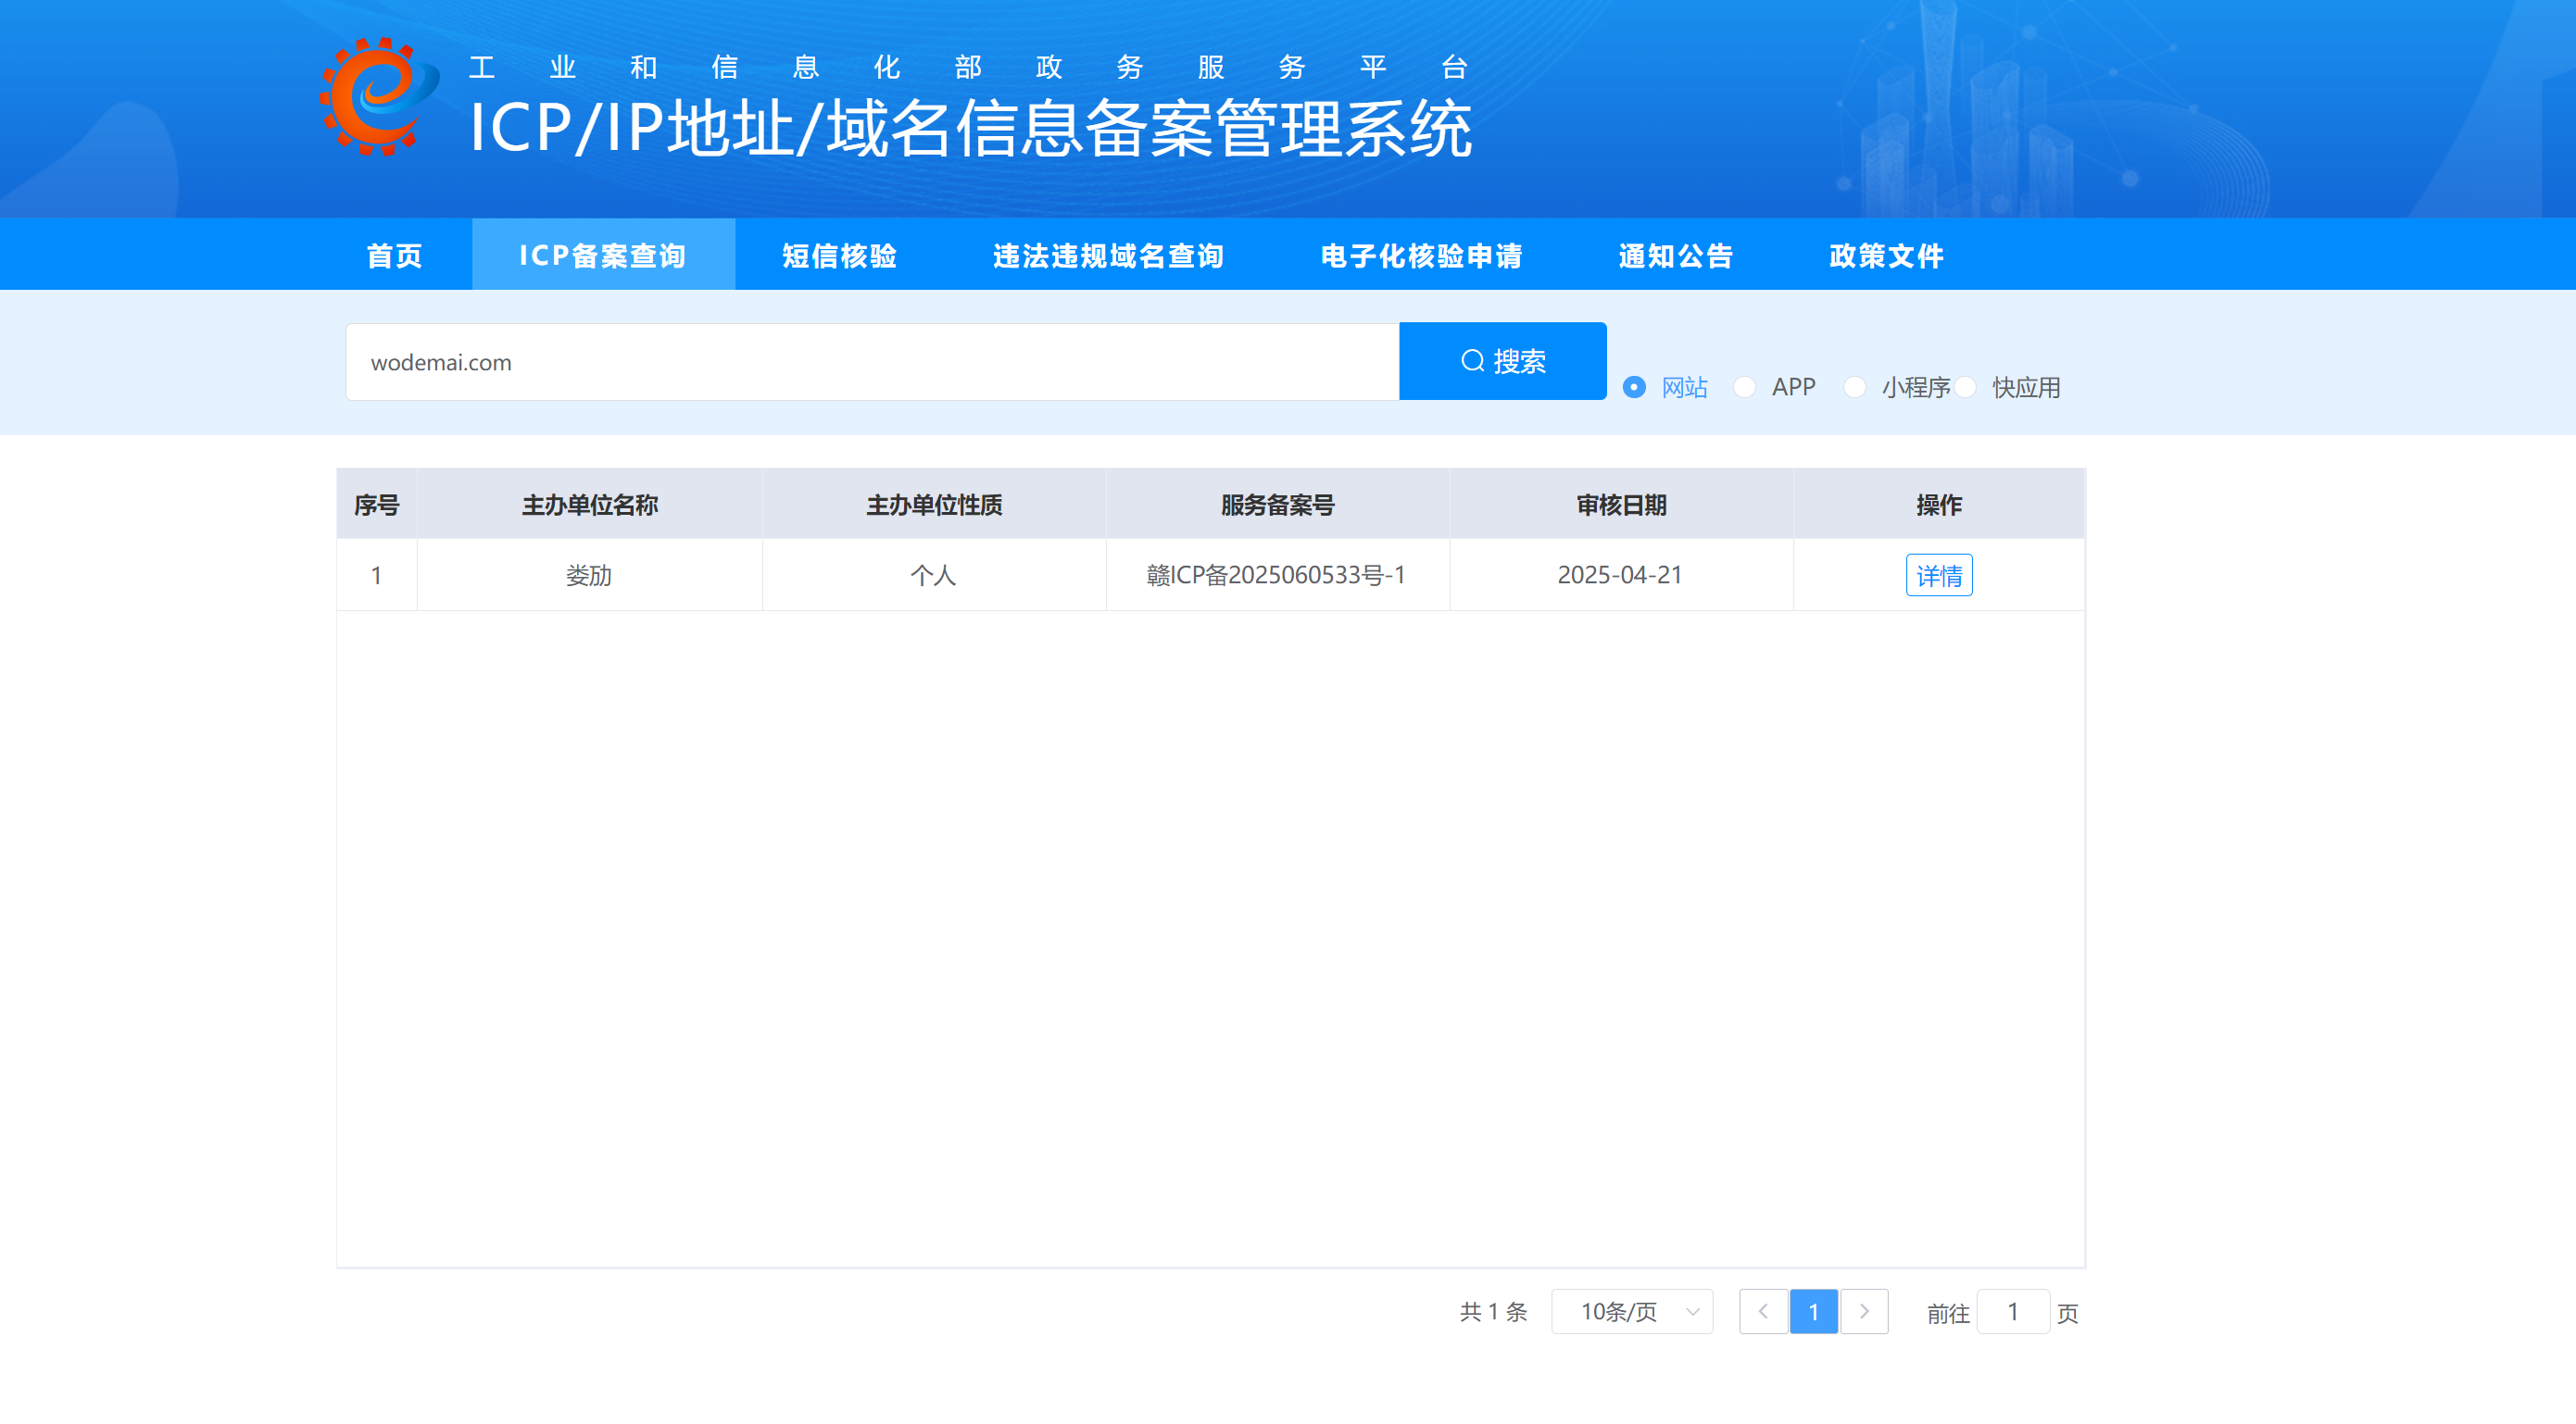
Task: Select the 网站 radio option
Action: point(1634,387)
